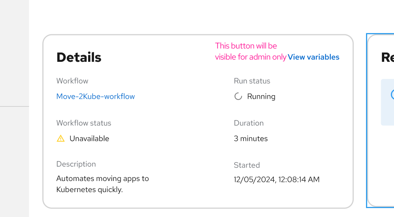This screenshot has height=217, width=394.
Task: Click the Run status field label
Action: click(252, 81)
